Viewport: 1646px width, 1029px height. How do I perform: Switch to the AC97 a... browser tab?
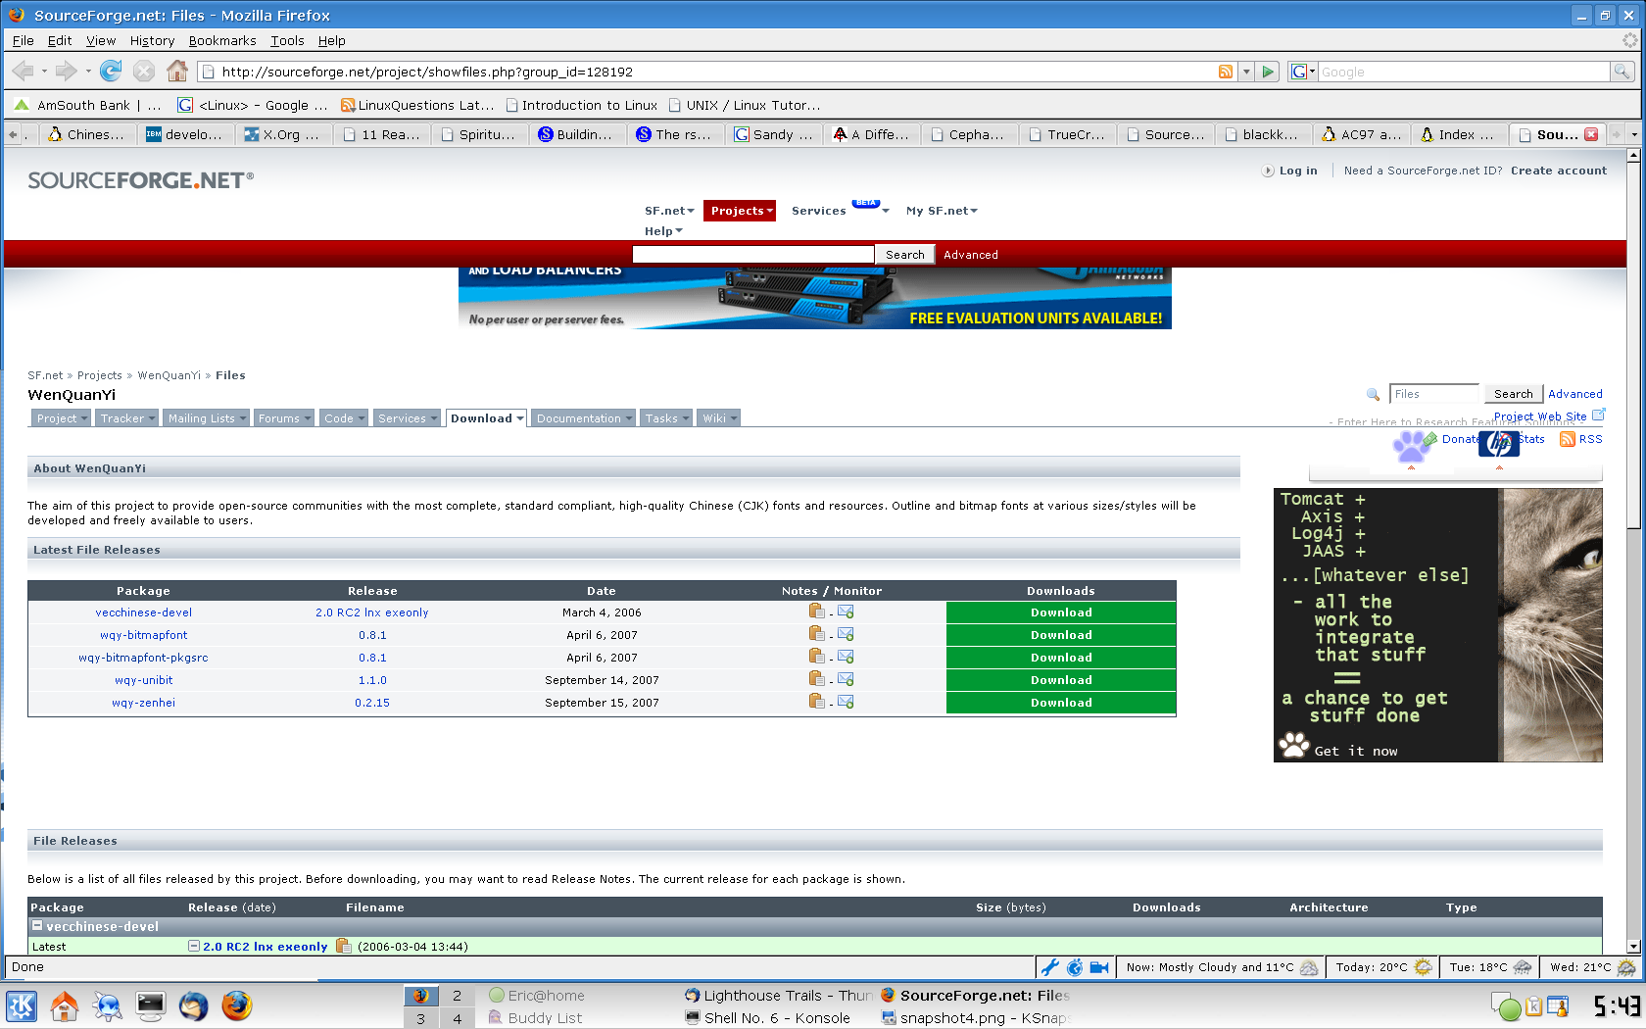(x=1362, y=134)
